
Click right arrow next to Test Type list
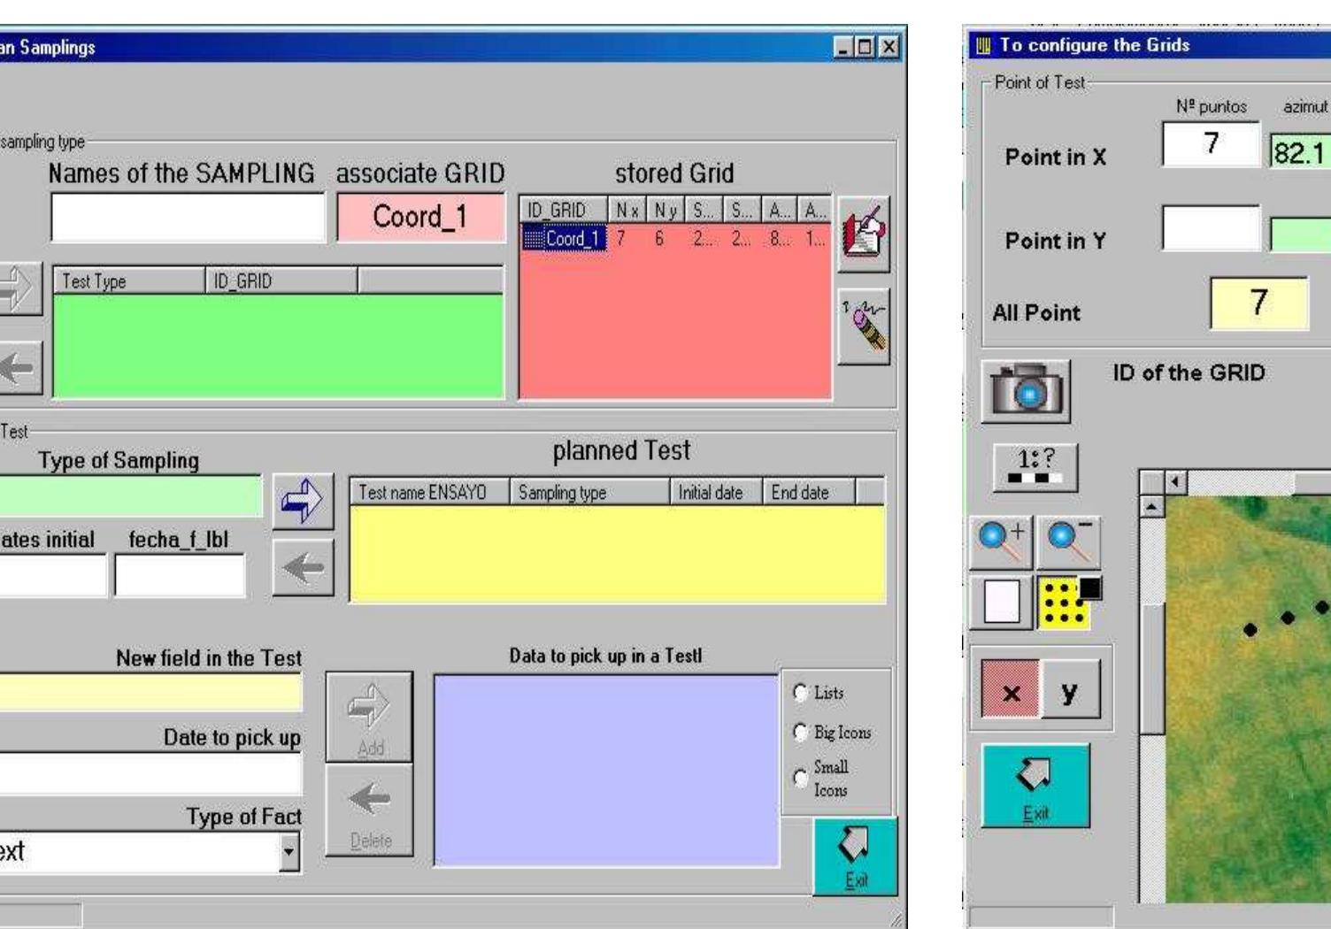pos(19,288)
